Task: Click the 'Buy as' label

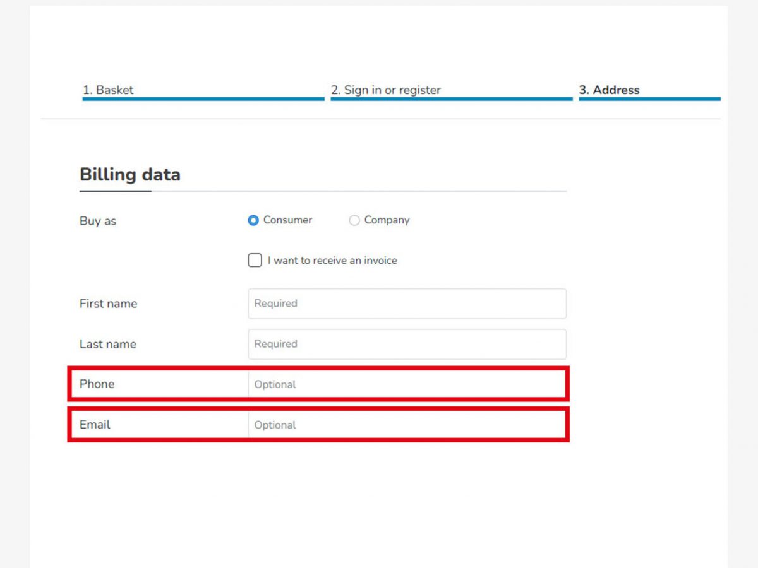Action: [98, 222]
